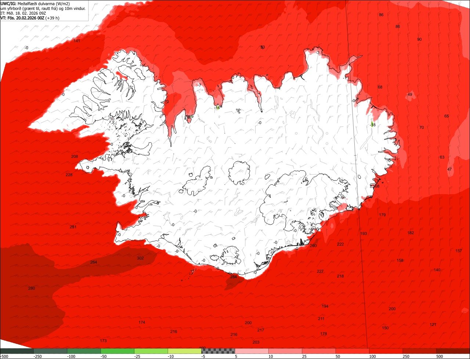Select the pale pink 5 to 10 swatch
The image size is (470, 359).
252,351
